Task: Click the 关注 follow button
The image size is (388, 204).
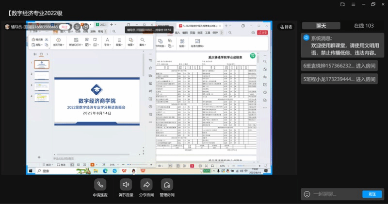Action: (64, 27)
